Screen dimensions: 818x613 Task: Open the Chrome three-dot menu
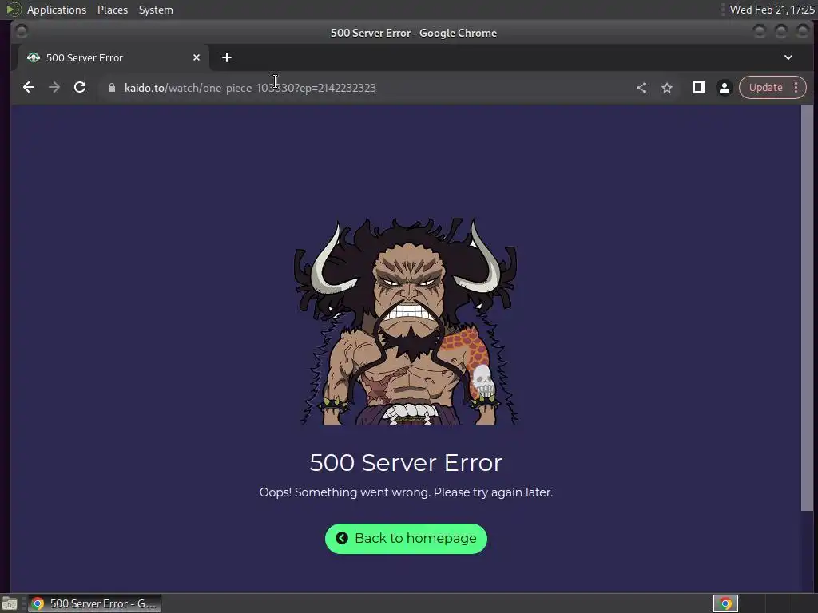[x=796, y=88]
